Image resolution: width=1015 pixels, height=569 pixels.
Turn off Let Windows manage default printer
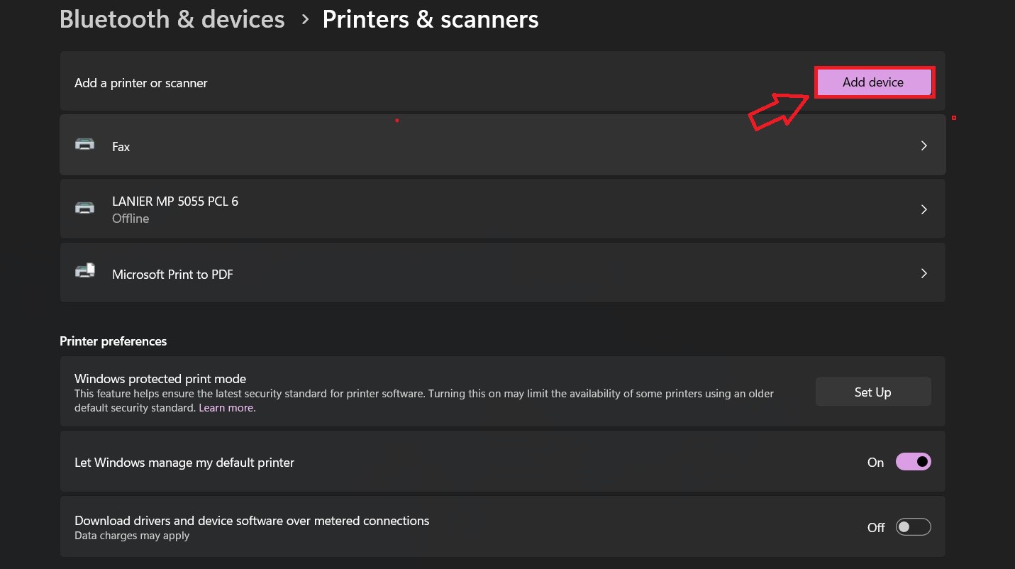click(913, 463)
